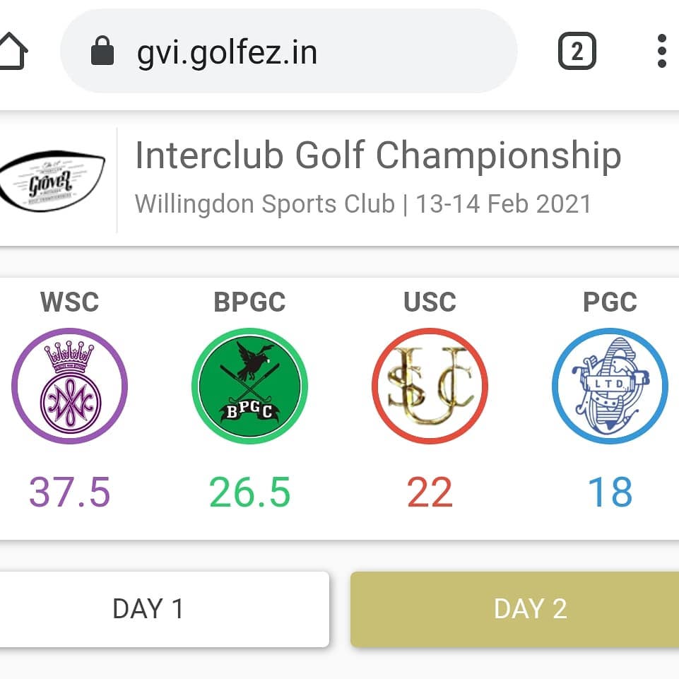Tap the browser home icon
This screenshot has height=679, width=679.
pyautogui.click(x=13, y=51)
